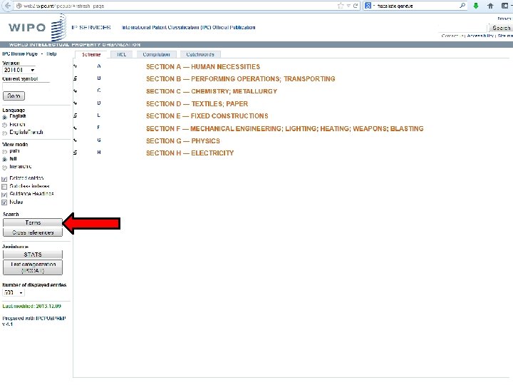Switch to the Compilation tab
This screenshot has width=513, height=385.
(x=156, y=54)
